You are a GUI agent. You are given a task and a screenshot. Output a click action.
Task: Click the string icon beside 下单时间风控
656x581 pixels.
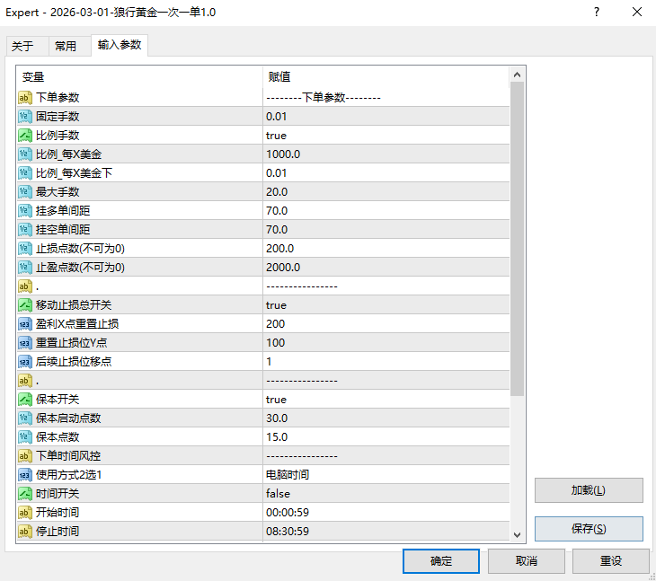24,455
